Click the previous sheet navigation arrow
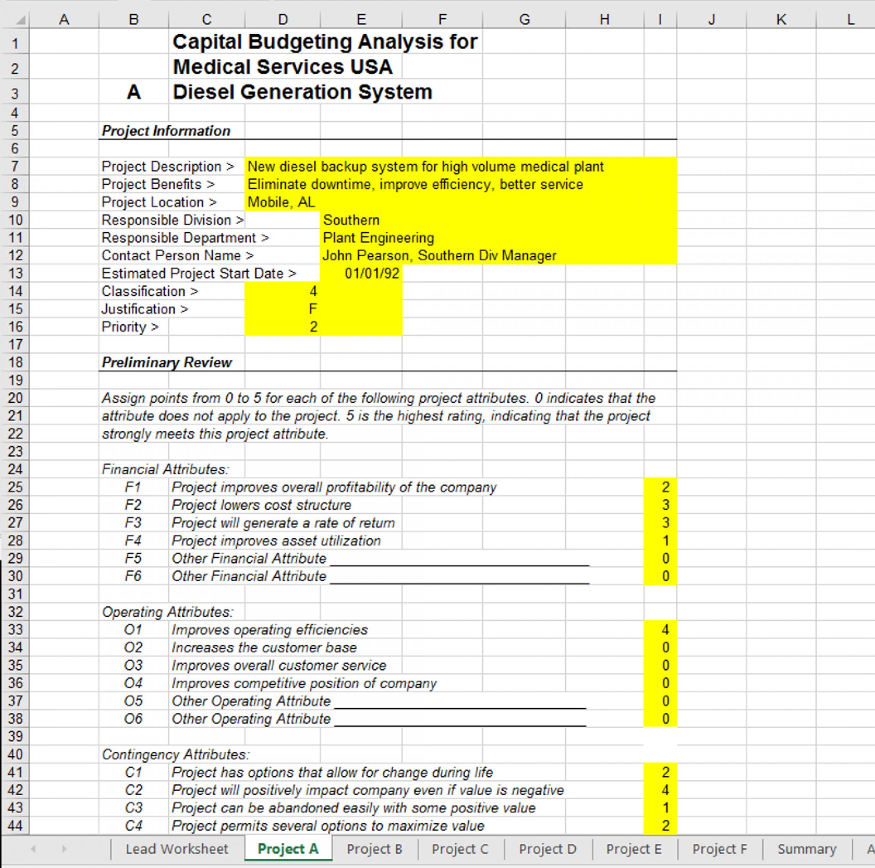This screenshot has width=875, height=868. click(x=33, y=849)
